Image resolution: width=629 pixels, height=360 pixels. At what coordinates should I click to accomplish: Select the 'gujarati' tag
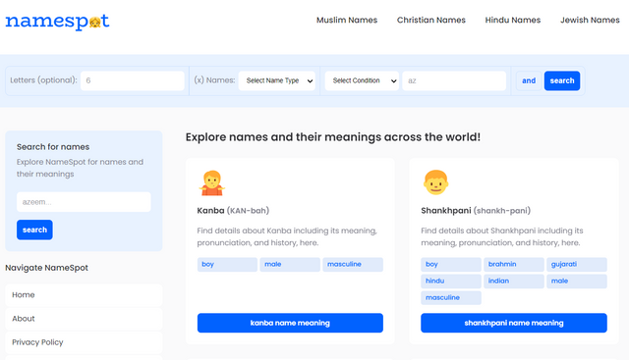click(577, 264)
